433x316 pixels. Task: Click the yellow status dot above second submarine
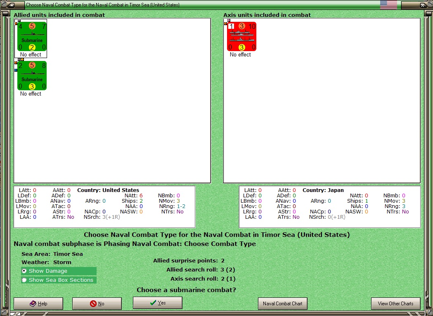[x=22, y=59]
